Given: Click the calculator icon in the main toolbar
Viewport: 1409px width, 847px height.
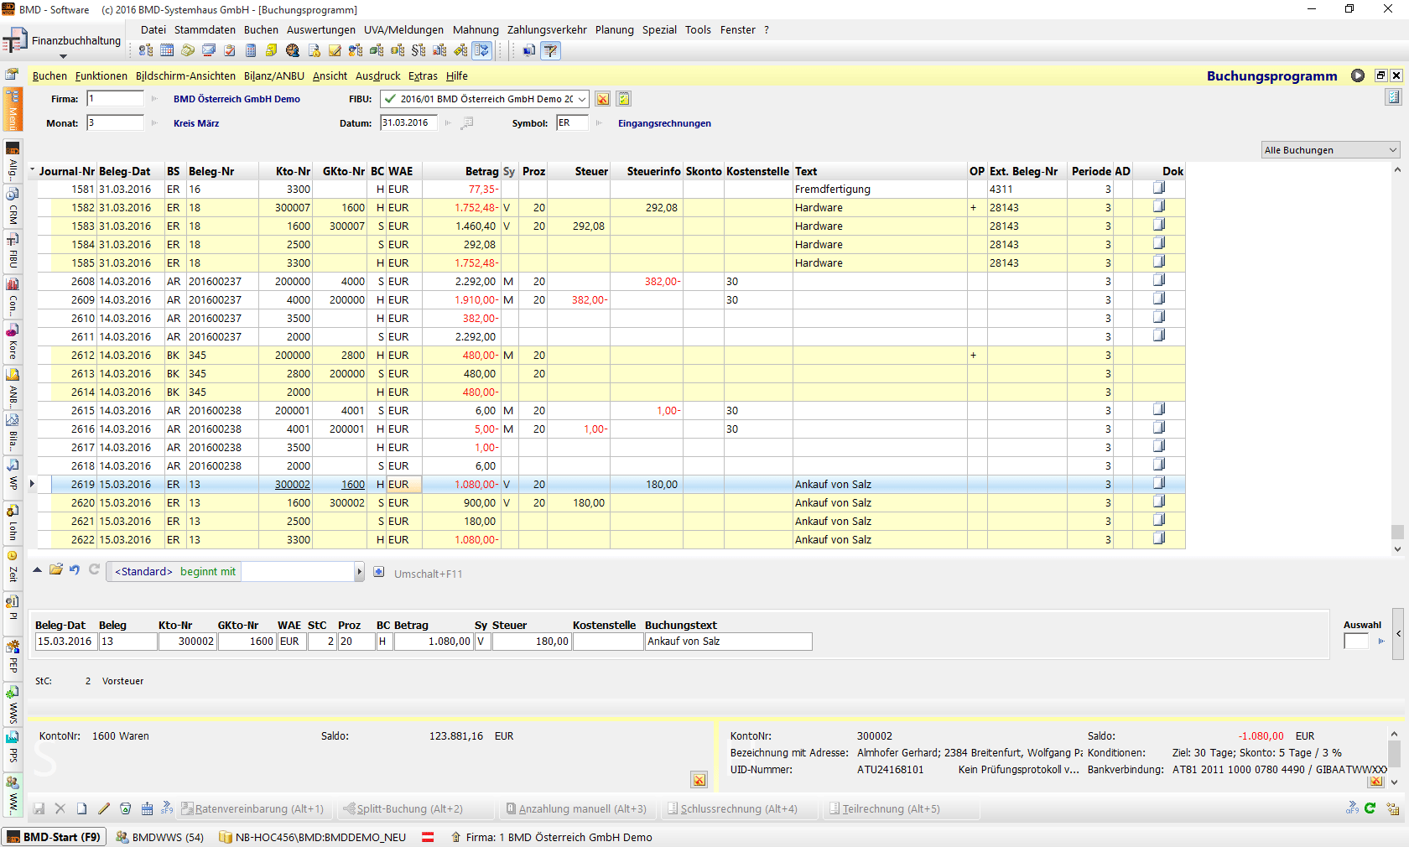Looking at the screenshot, I should click(x=251, y=50).
